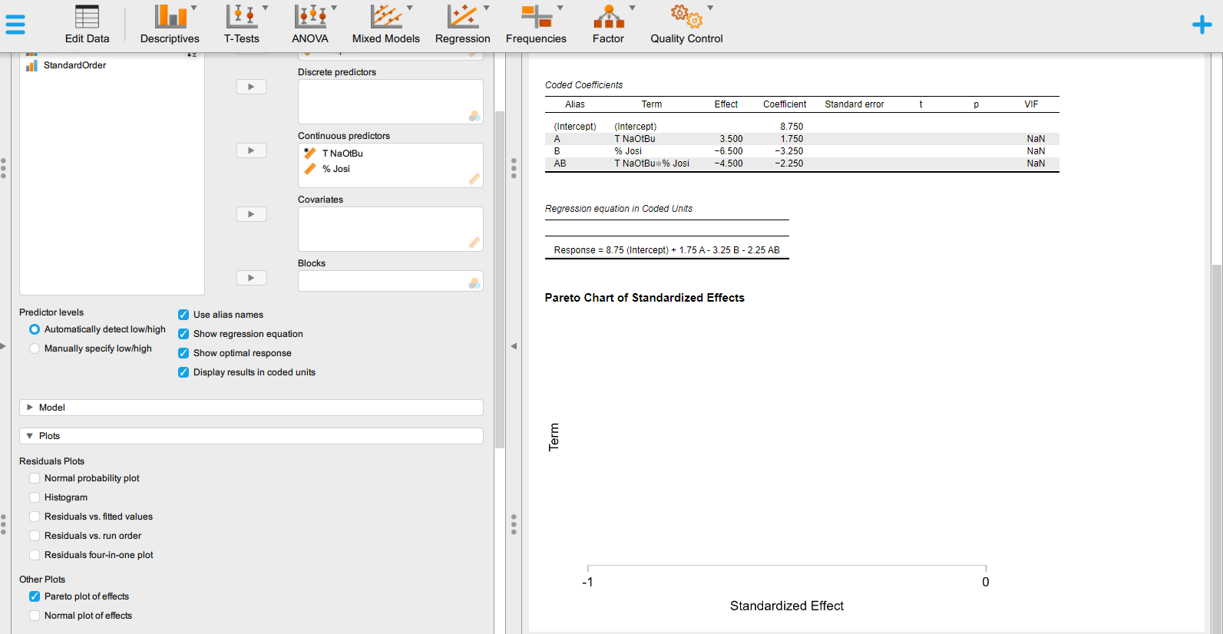Enable the Normal probability plot checkbox
Viewport: 1223px width, 634px height.
tap(35, 478)
